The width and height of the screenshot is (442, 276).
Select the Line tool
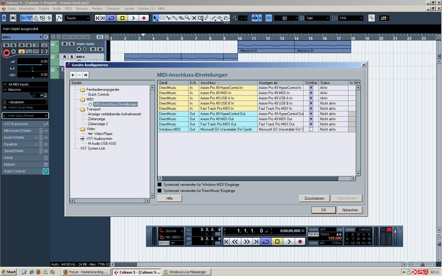point(213,18)
